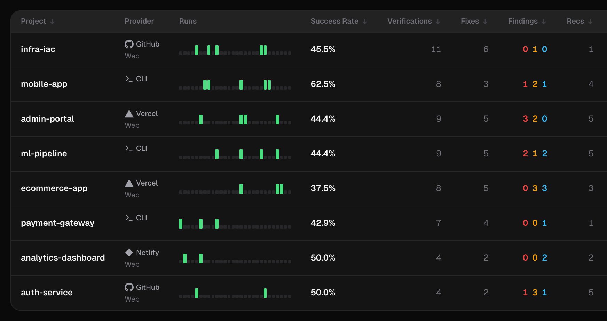
Task: Click the verifications count 11 for infra-iac
Action: click(x=436, y=49)
